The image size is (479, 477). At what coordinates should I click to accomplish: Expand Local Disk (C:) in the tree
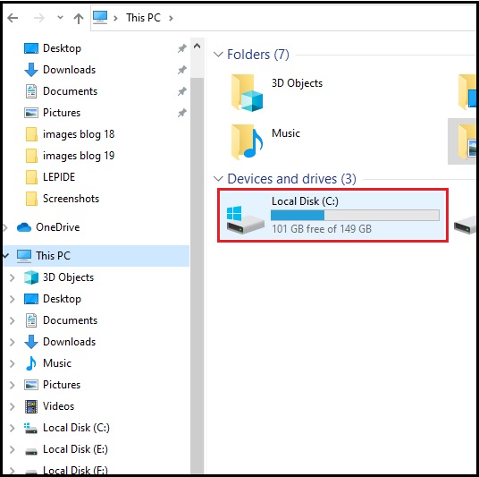click(x=13, y=428)
